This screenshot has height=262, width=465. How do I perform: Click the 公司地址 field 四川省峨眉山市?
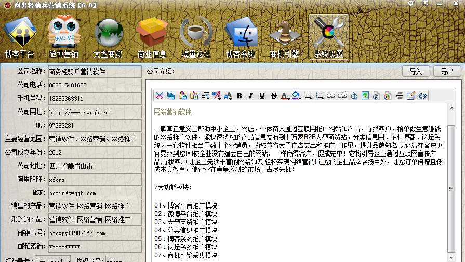tap(95, 166)
